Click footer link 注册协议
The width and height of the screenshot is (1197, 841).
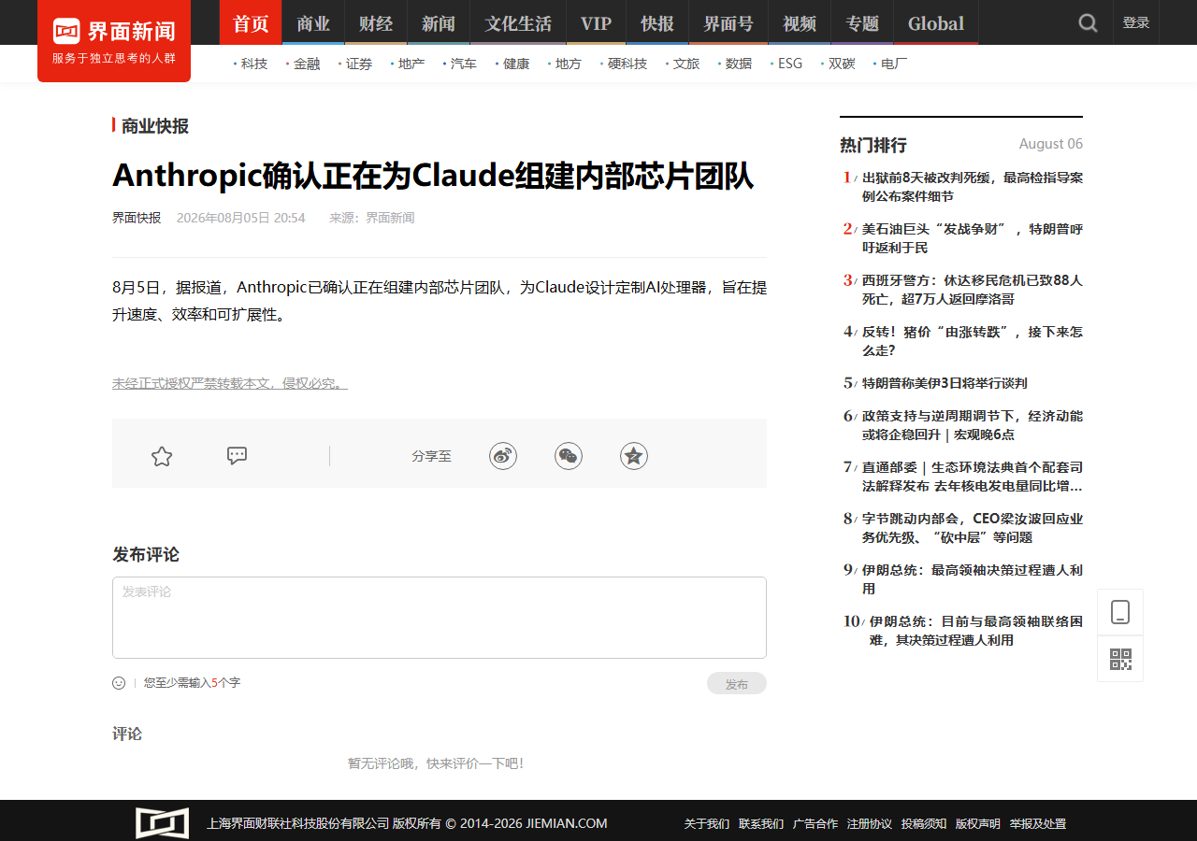[x=870, y=824]
